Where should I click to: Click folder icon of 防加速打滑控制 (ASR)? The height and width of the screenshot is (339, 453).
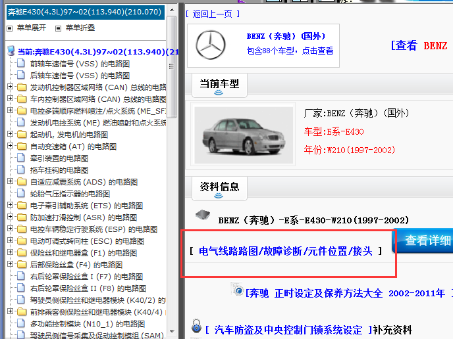click(21, 217)
